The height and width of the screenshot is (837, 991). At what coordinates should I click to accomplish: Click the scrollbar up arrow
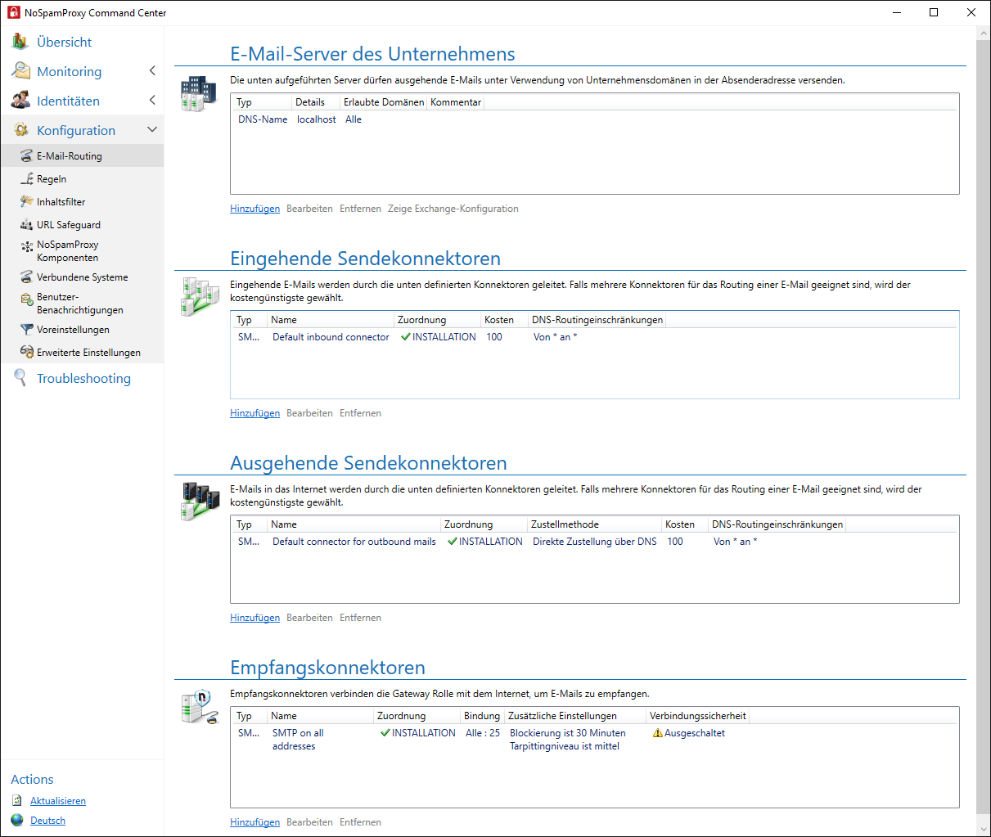pos(984,33)
